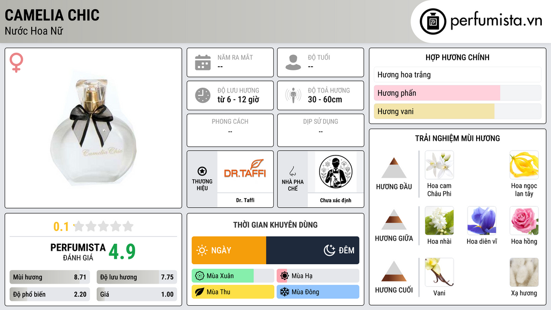
Task: Select the Mùa Xuân season bar
Action: (232, 276)
